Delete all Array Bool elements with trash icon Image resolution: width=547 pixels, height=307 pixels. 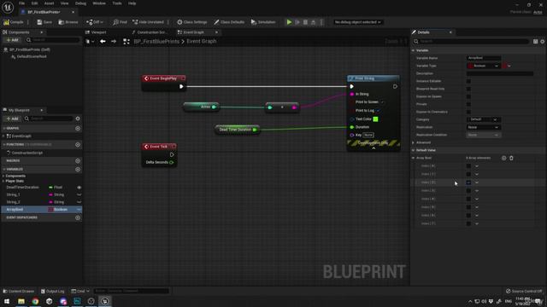(x=511, y=158)
